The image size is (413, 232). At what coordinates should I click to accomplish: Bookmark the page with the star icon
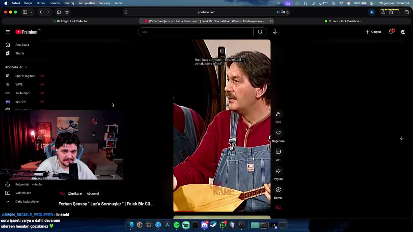click(x=67, y=12)
